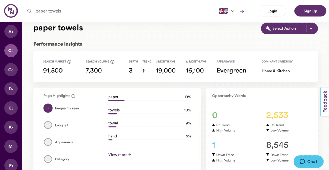
Task: Click the hand keyword percentage bar
Action: coord(149,140)
